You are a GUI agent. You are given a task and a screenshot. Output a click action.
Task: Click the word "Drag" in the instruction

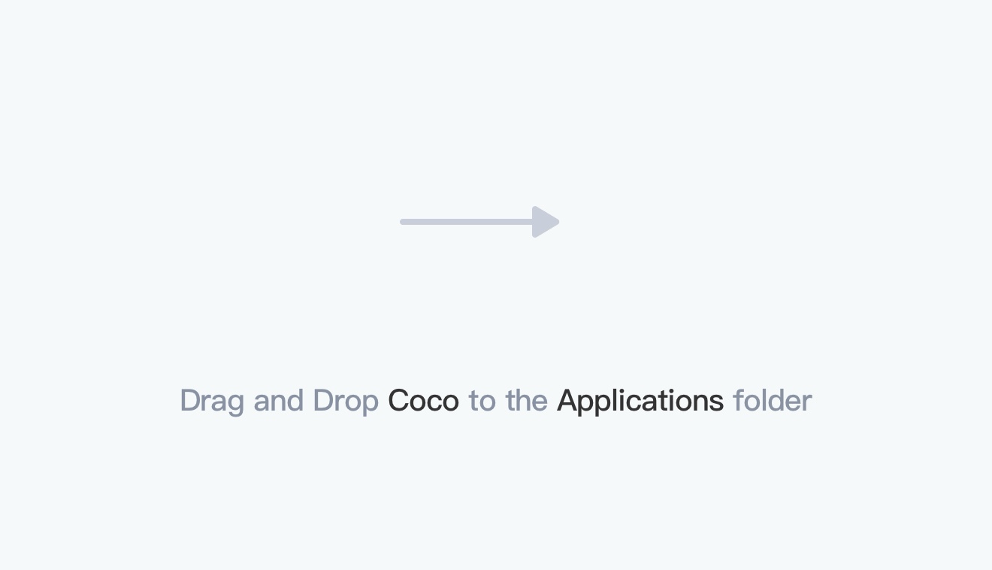(212, 401)
